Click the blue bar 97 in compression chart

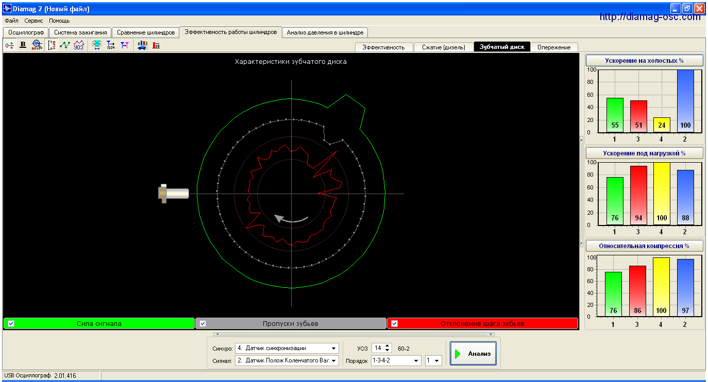click(685, 288)
